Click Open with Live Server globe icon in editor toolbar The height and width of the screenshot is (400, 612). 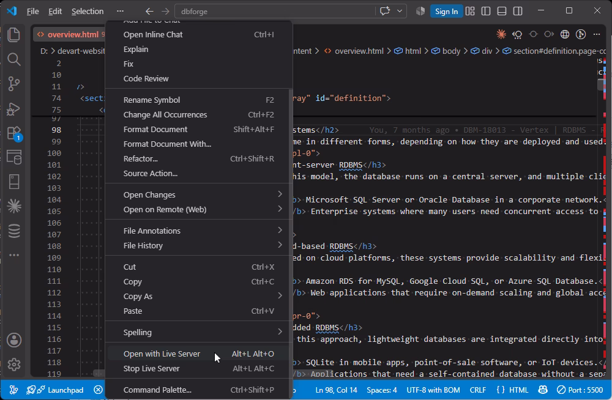tap(565, 34)
